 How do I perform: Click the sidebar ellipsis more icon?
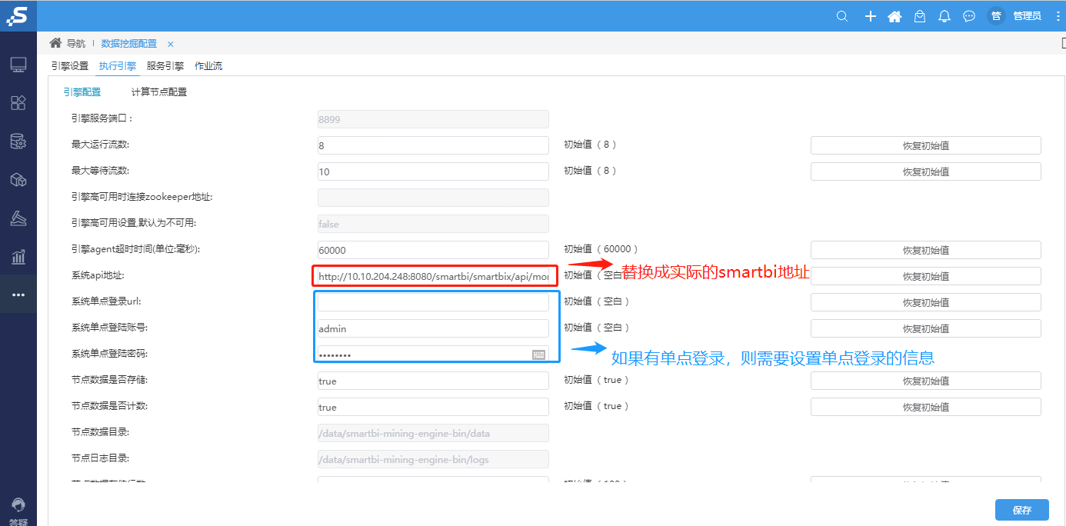[x=18, y=295]
